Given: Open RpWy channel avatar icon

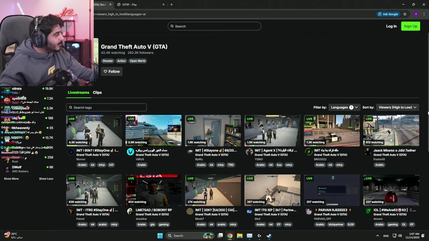Looking at the screenshot, I should tap(190, 152).
